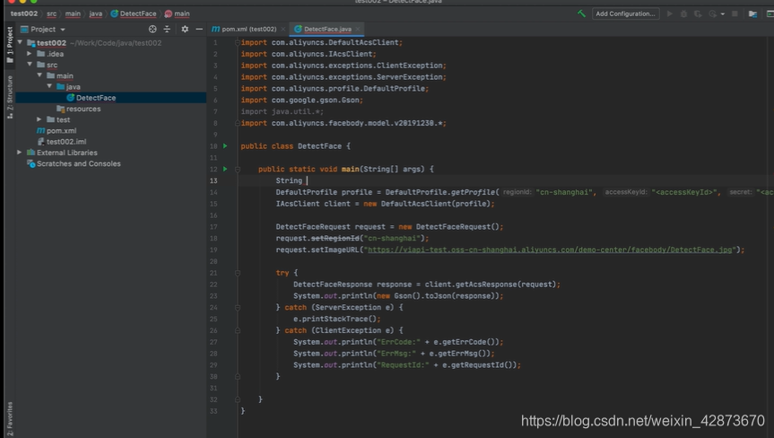
Task: Click the green Build Project hammer icon
Action: pos(581,13)
